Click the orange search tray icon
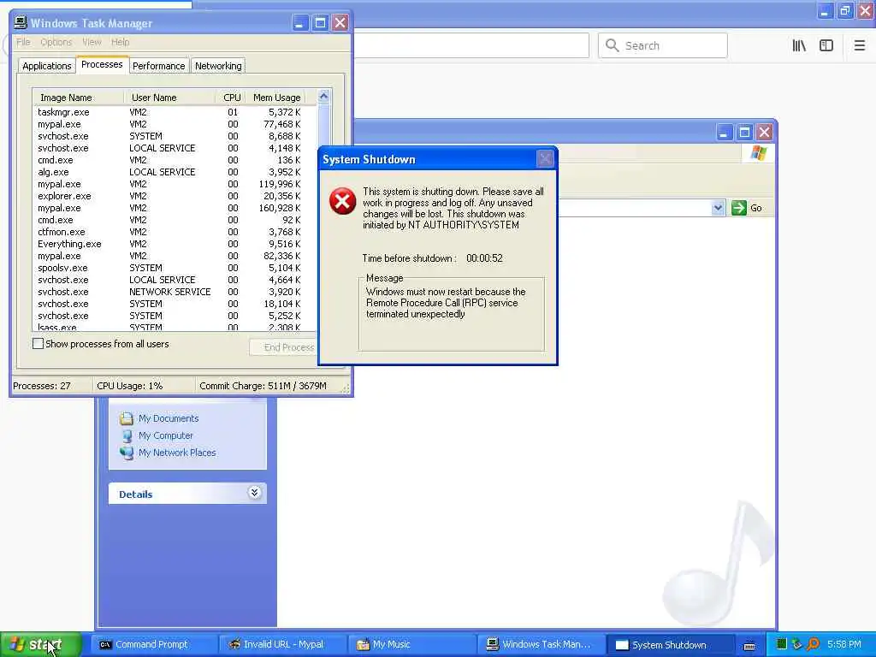 (x=814, y=644)
